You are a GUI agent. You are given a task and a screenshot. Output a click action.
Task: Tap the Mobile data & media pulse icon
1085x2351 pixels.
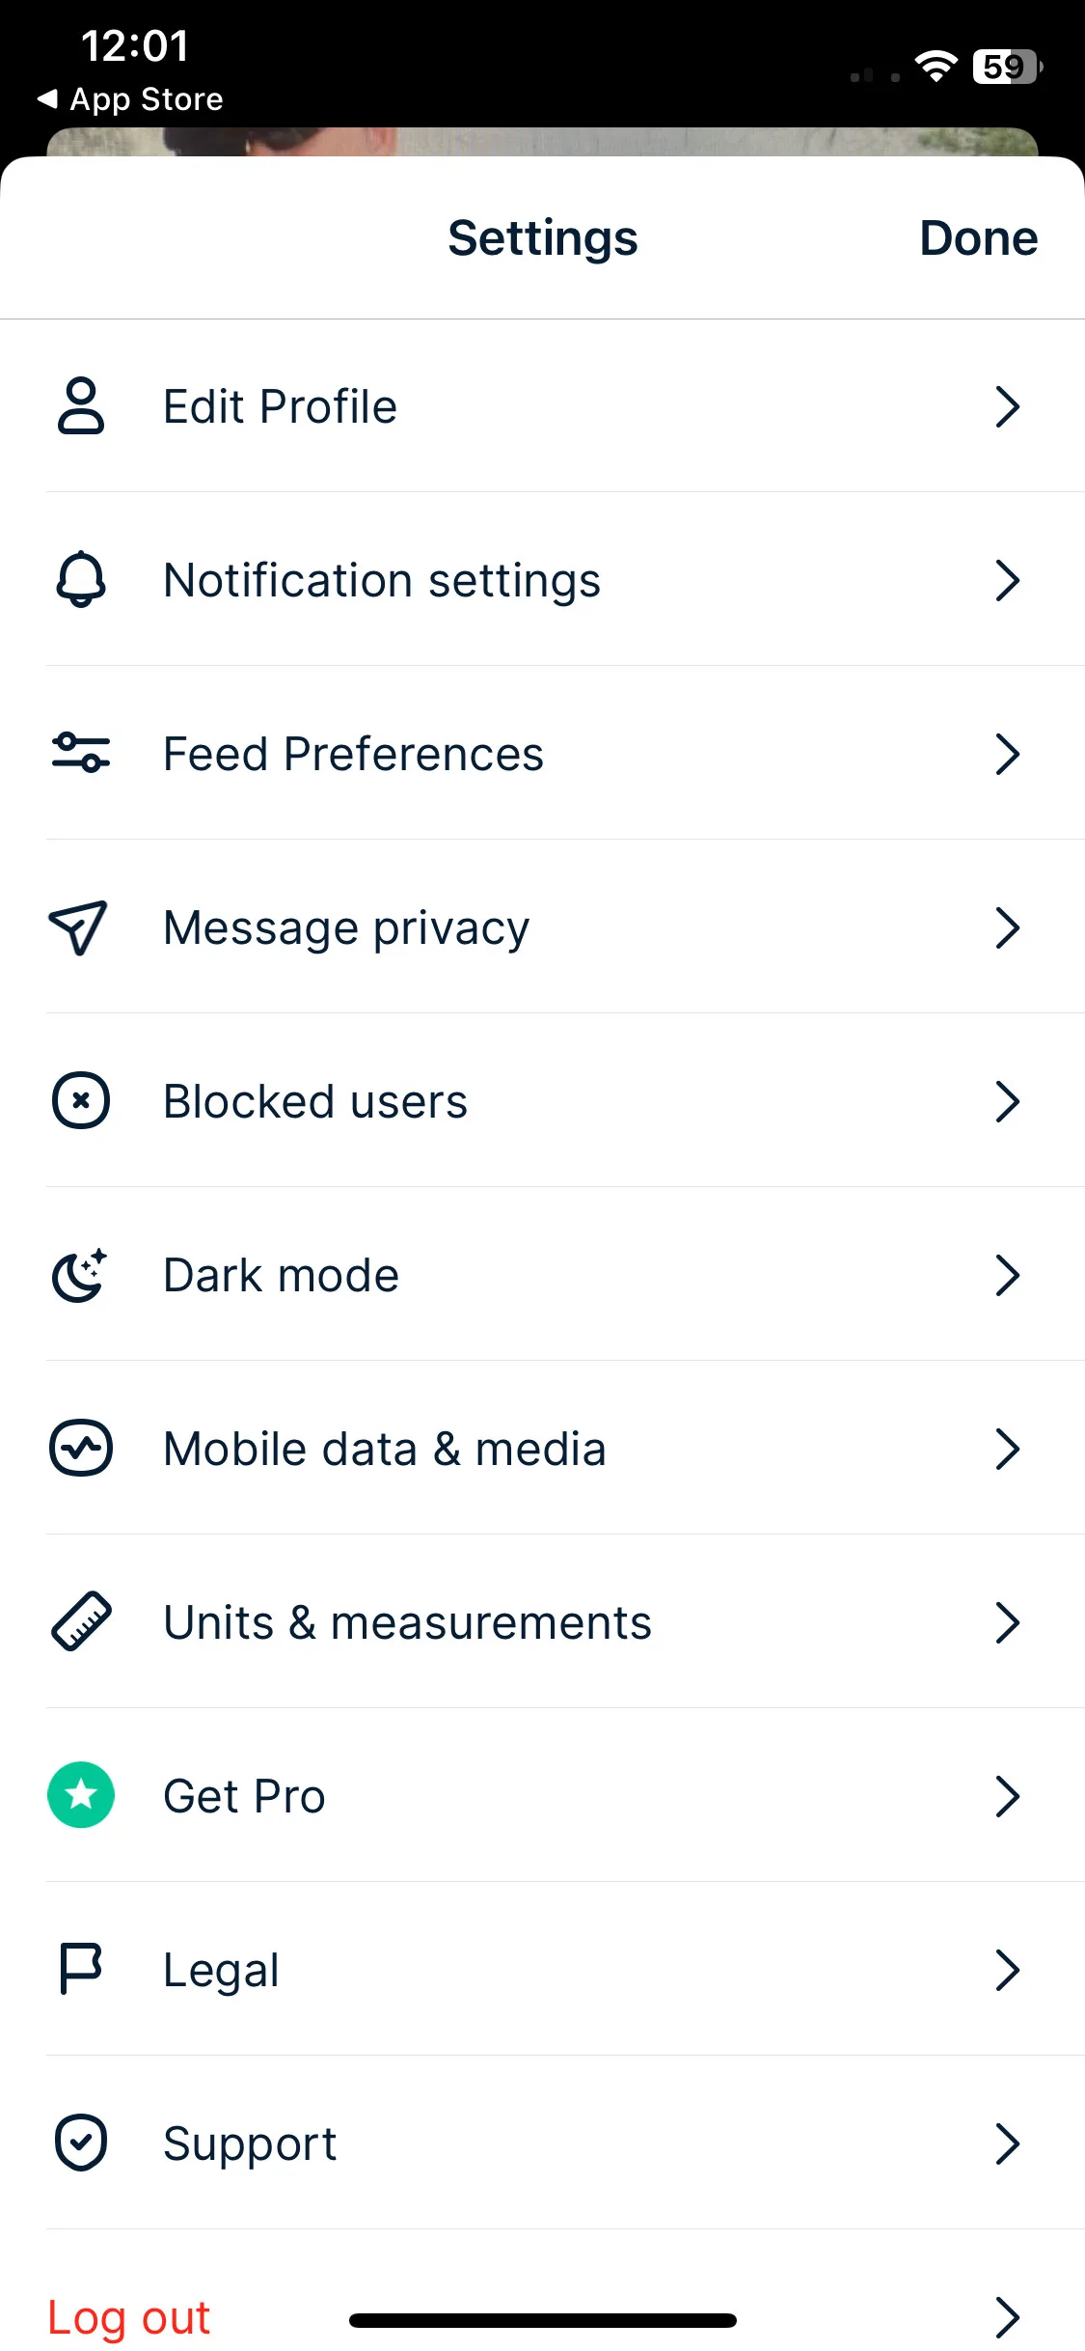point(81,1448)
